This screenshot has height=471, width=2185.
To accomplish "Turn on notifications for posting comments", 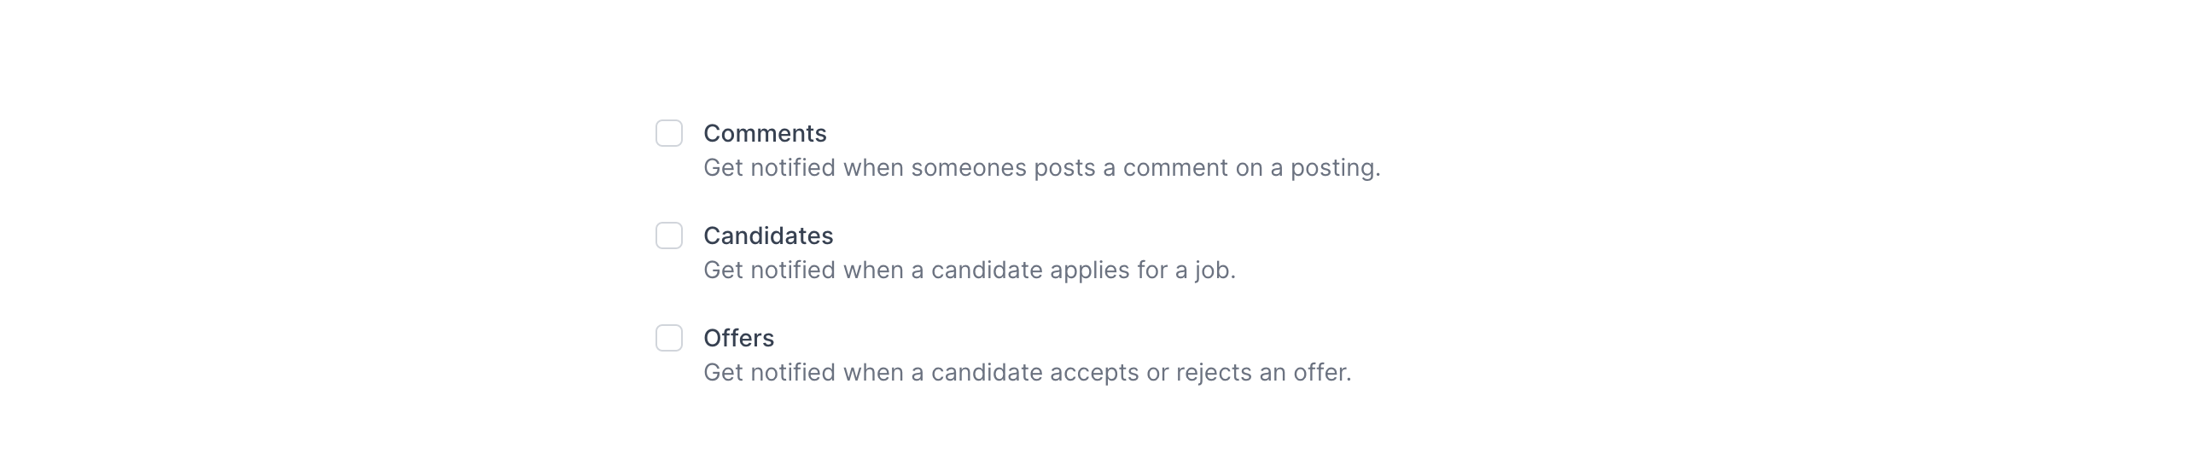I will (669, 133).
